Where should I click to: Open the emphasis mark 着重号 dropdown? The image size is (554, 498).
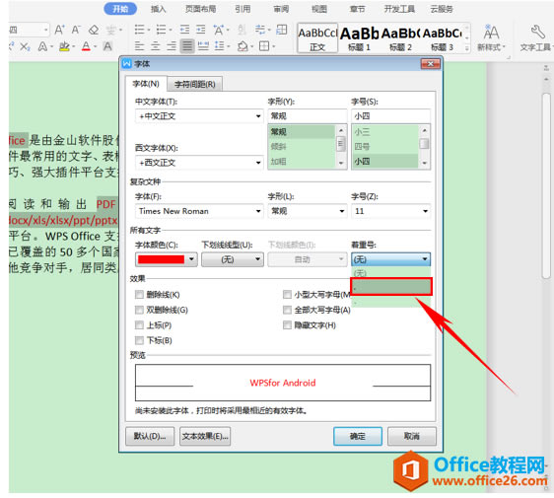[390, 259]
